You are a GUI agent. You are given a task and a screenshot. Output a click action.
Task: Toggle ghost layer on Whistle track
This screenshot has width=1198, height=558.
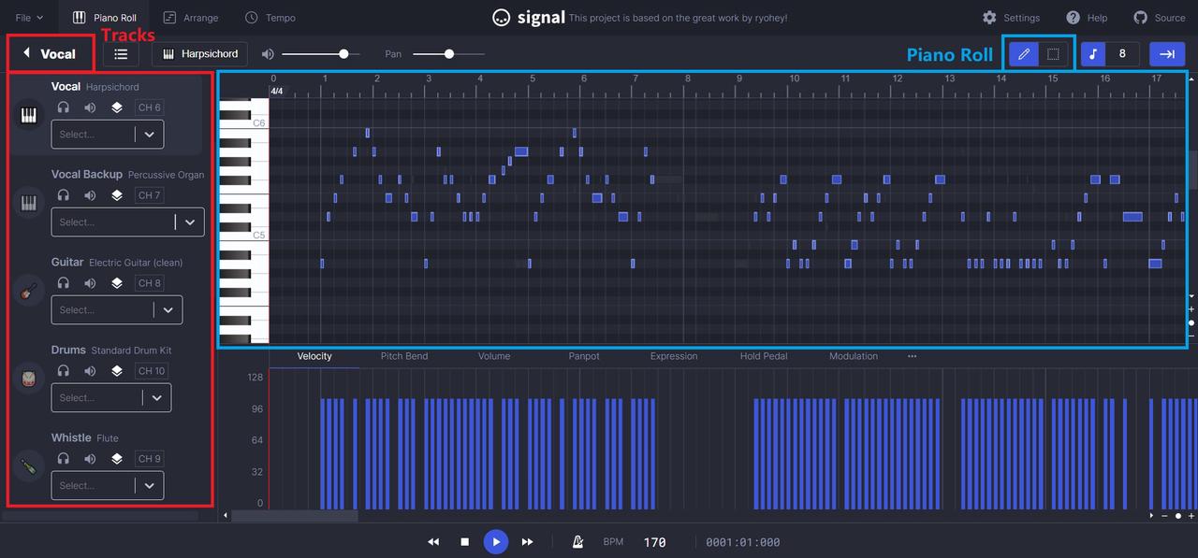click(x=116, y=459)
